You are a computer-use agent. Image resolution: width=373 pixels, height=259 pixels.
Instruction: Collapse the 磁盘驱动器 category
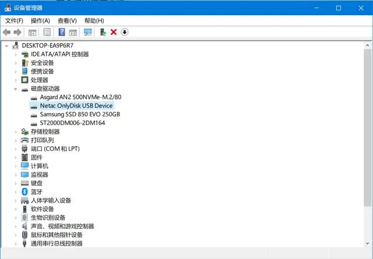pyautogui.click(x=16, y=89)
